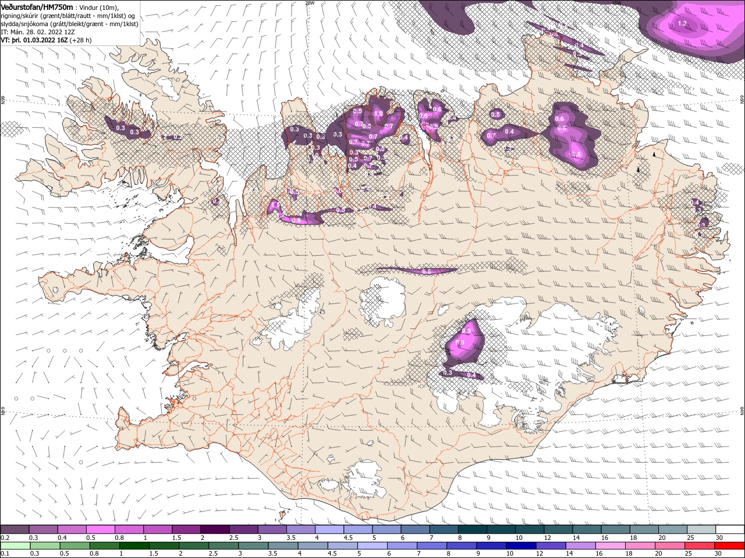Select the darkest purple 2–2.5 swatch in the upper scale
The image size is (745, 558).
click(215, 530)
